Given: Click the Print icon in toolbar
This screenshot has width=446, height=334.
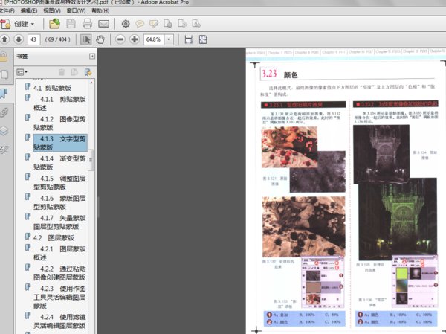Looking at the screenshot, I should pyautogui.click(x=88, y=24).
